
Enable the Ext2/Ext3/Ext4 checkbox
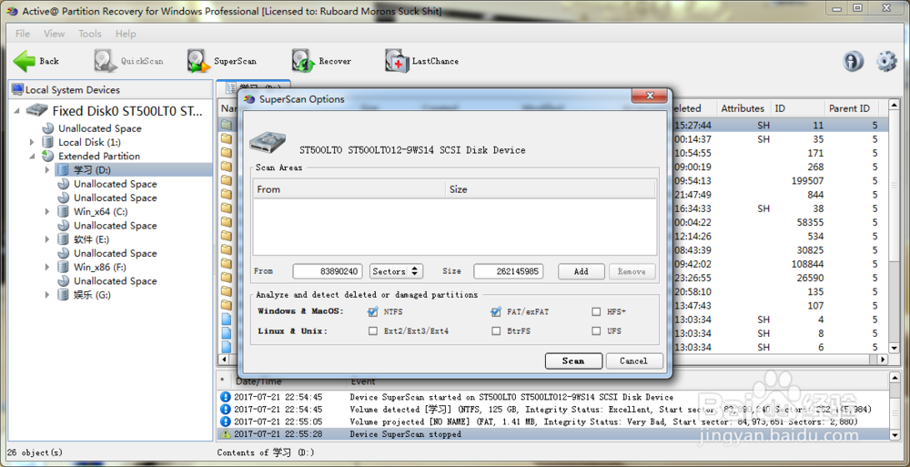click(x=372, y=331)
